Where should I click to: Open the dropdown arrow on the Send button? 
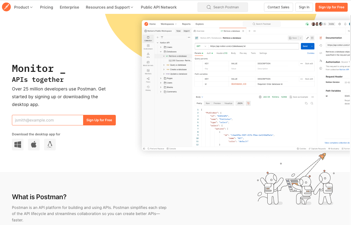[312, 46]
